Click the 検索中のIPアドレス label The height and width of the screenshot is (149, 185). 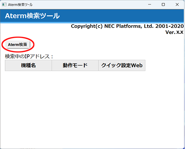click(29, 57)
